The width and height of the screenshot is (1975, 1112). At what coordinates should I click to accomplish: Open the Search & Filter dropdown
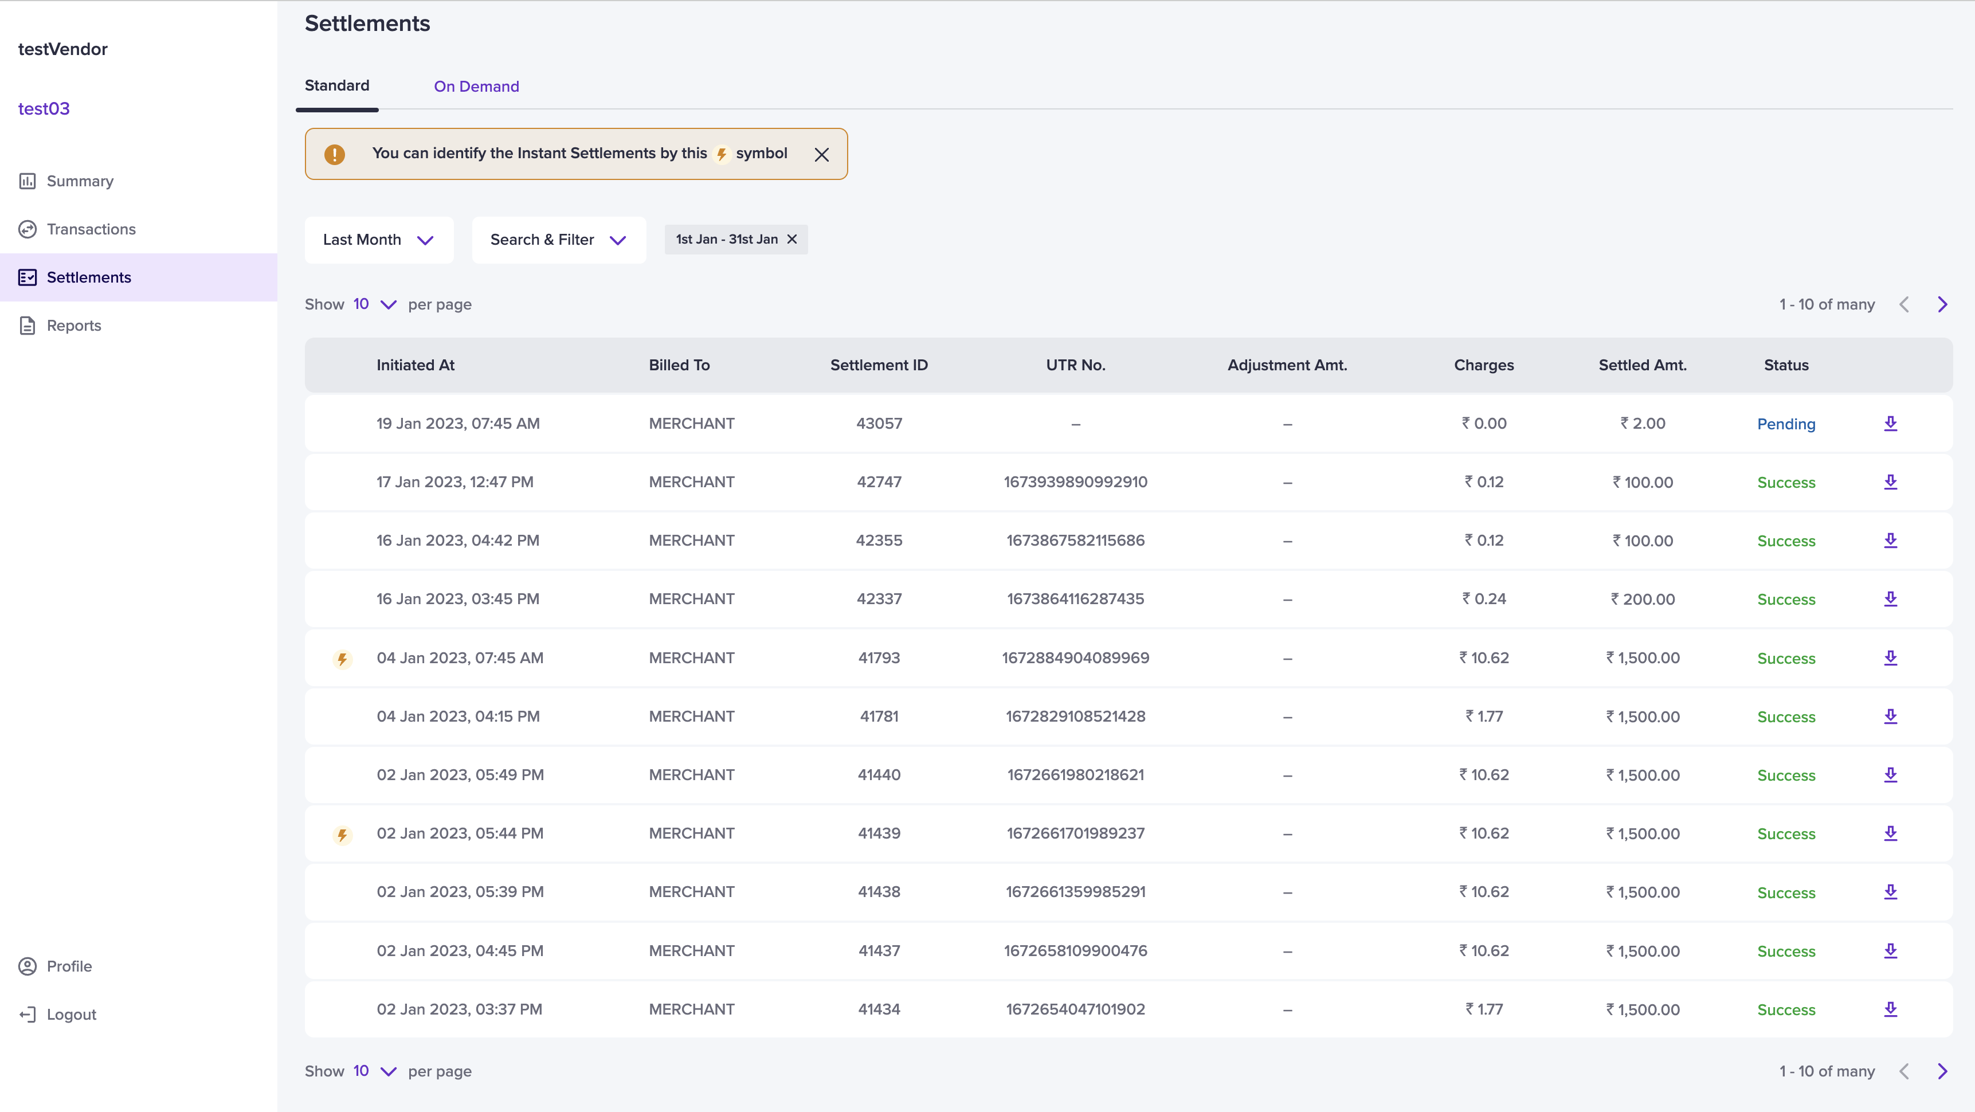point(558,240)
